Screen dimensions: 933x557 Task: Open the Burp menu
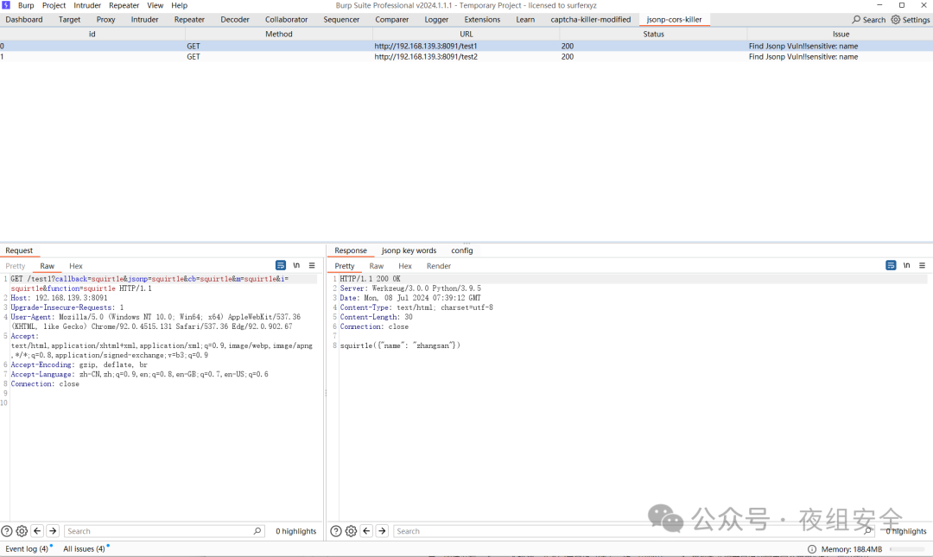[x=26, y=5]
